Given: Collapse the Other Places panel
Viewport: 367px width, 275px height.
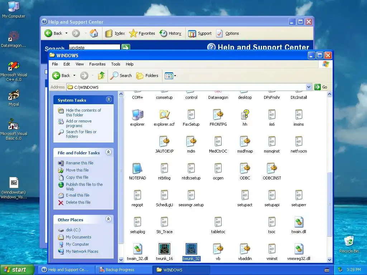Looking at the screenshot, I should pos(109,219).
